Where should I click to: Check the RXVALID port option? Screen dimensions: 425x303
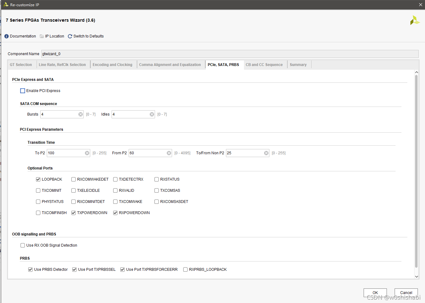tap(115, 191)
